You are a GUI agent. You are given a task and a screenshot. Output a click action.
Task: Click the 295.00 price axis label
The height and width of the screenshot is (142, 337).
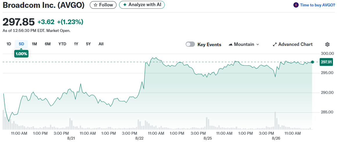tap(327, 73)
